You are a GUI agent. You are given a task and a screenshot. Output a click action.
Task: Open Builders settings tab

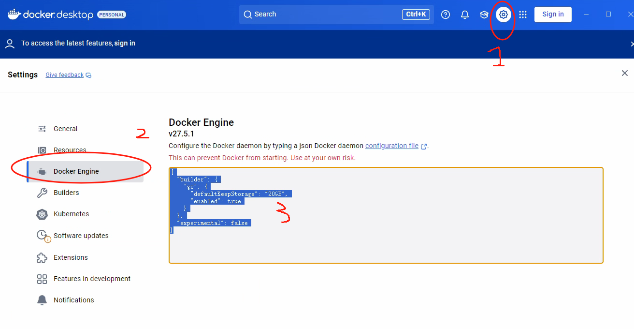pyautogui.click(x=85, y=193)
